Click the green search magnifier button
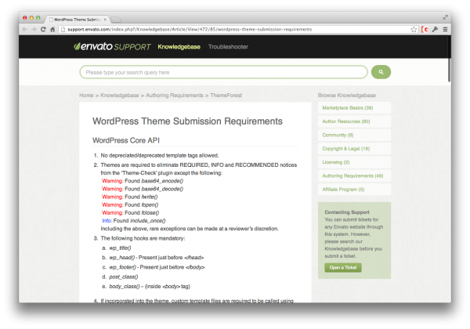470x329 pixels. tap(381, 72)
